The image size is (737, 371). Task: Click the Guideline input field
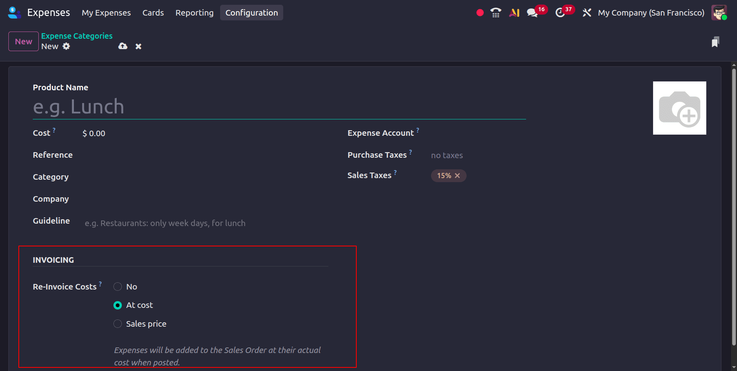[205, 223]
